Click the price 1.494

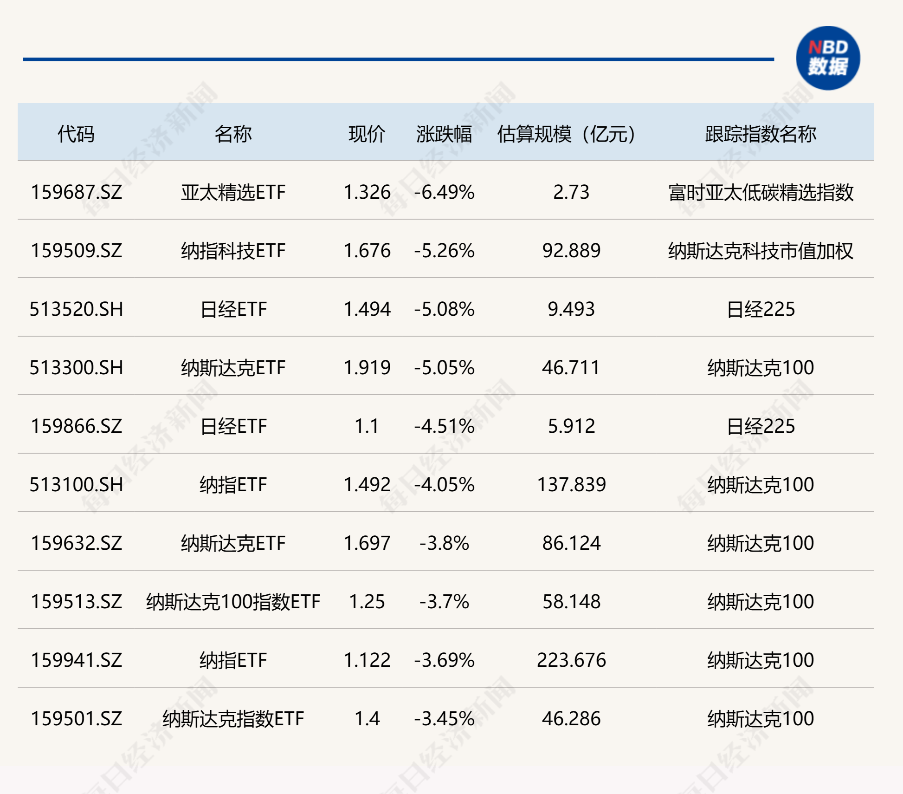[x=367, y=309]
